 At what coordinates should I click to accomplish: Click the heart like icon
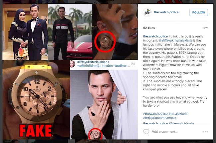click(146, 132)
